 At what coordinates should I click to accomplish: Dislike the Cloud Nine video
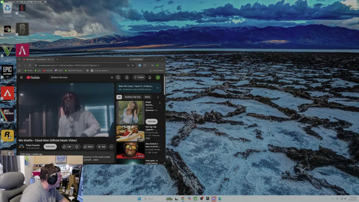(x=77, y=147)
